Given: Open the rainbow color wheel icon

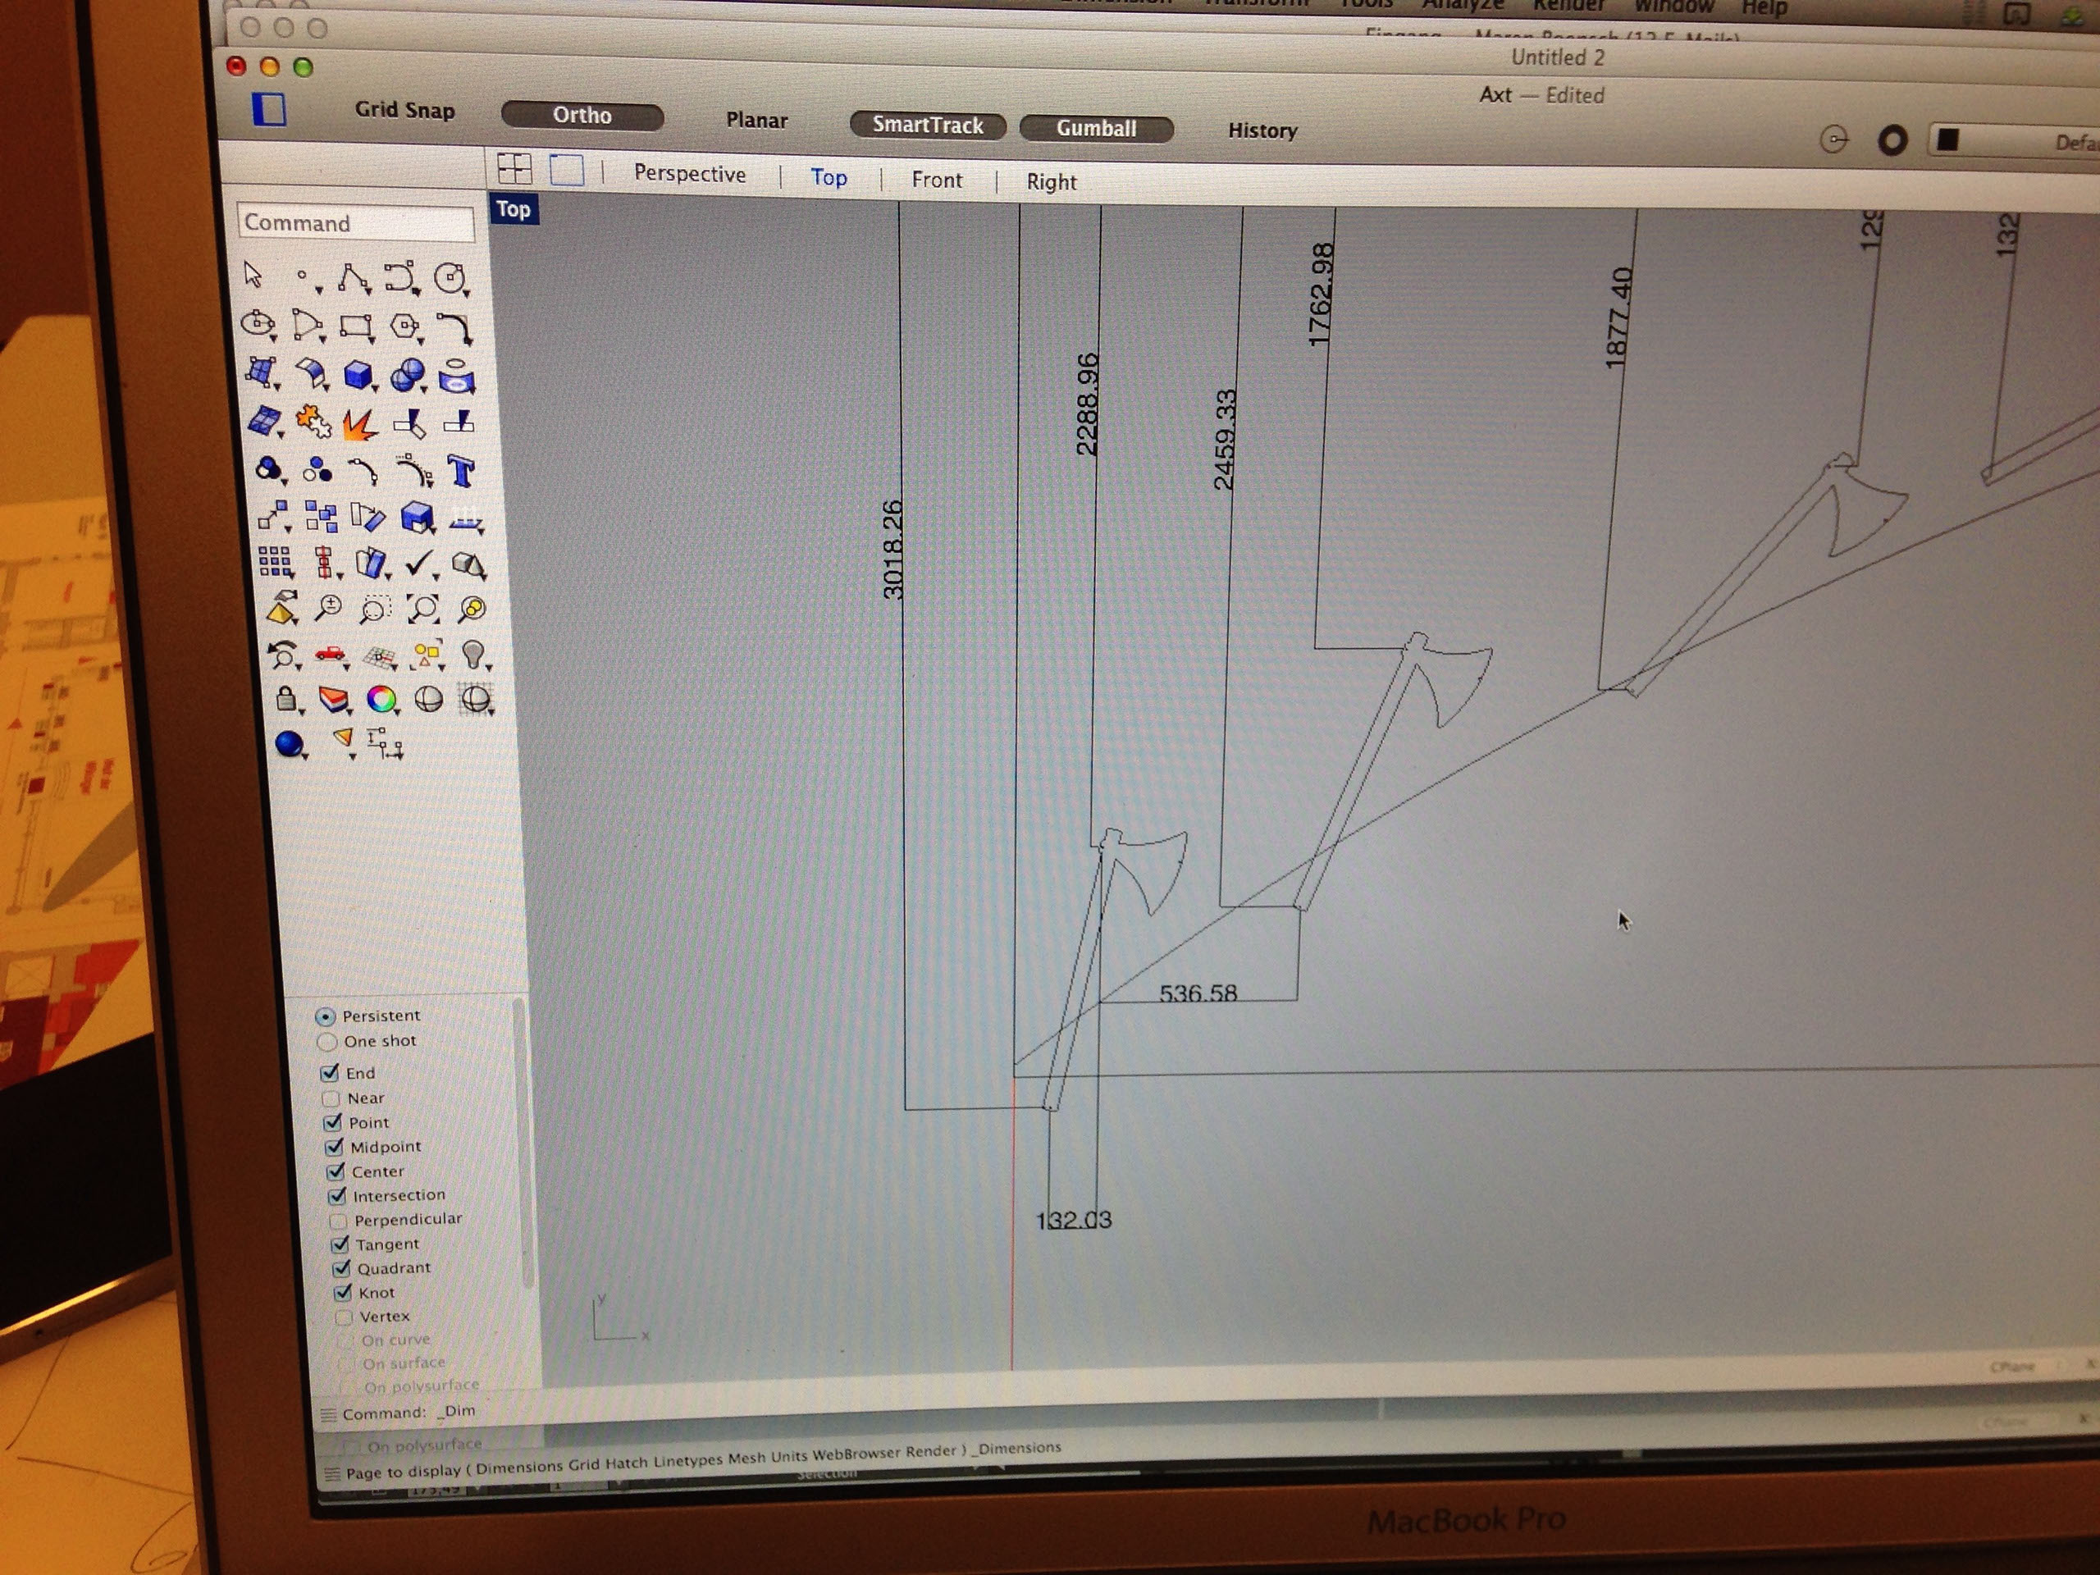Looking at the screenshot, I should pos(381,700).
